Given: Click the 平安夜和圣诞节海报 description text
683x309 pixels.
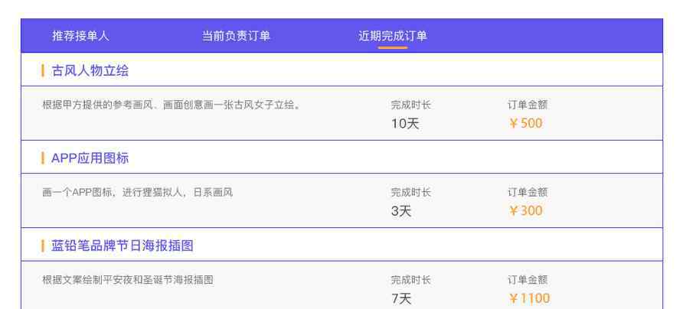Looking at the screenshot, I should pyautogui.click(x=128, y=280).
